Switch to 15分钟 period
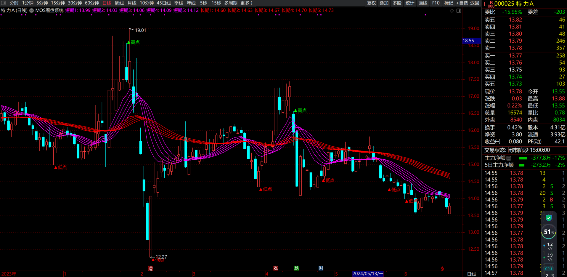This screenshot has height=277, width=567. [x=58, y=3]
